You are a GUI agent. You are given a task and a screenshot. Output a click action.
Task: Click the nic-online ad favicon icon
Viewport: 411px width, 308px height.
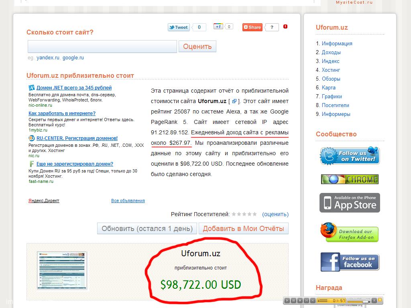coord(31,88)
